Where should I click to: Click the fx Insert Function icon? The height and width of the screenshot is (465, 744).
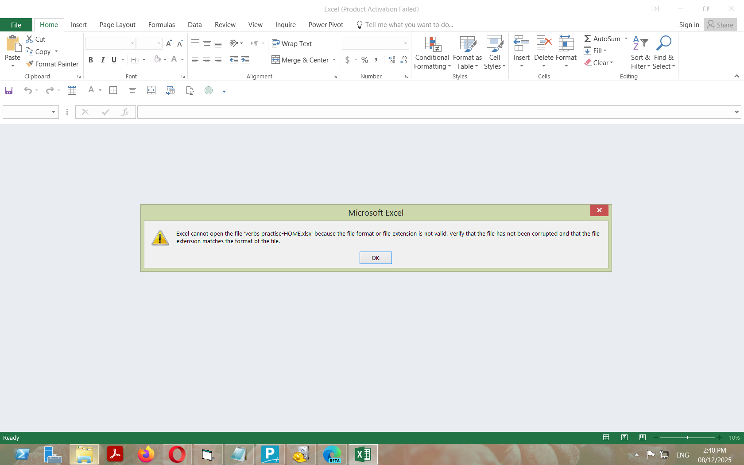click(125, 112)
